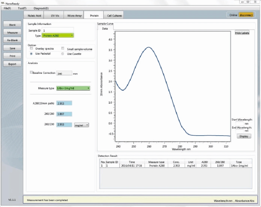Click the Start Wavelength input field
Image resolution: width=261 pixels, height=207 pixels.
pyautogui.click(x=240, y=124)
